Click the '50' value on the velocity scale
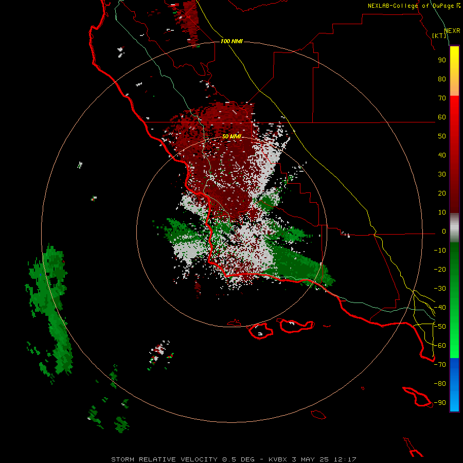 coord(442,136)
